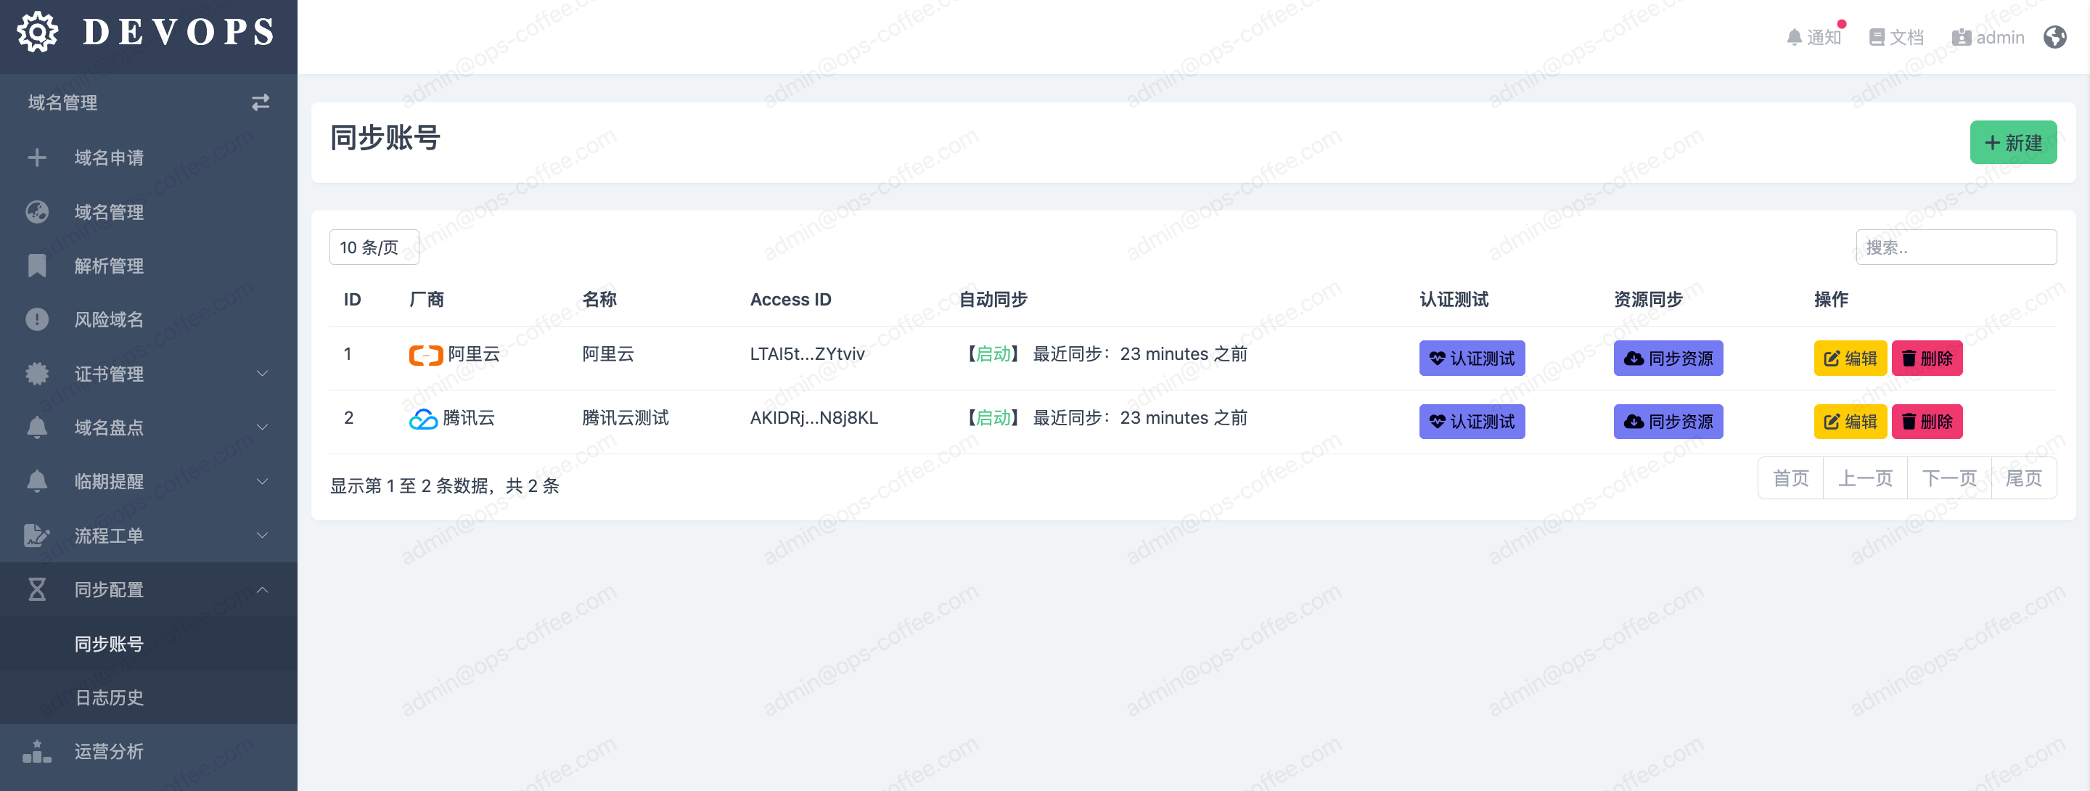Click the red 删除 button for 腾讯云测试

click(x=1926, y=422)
